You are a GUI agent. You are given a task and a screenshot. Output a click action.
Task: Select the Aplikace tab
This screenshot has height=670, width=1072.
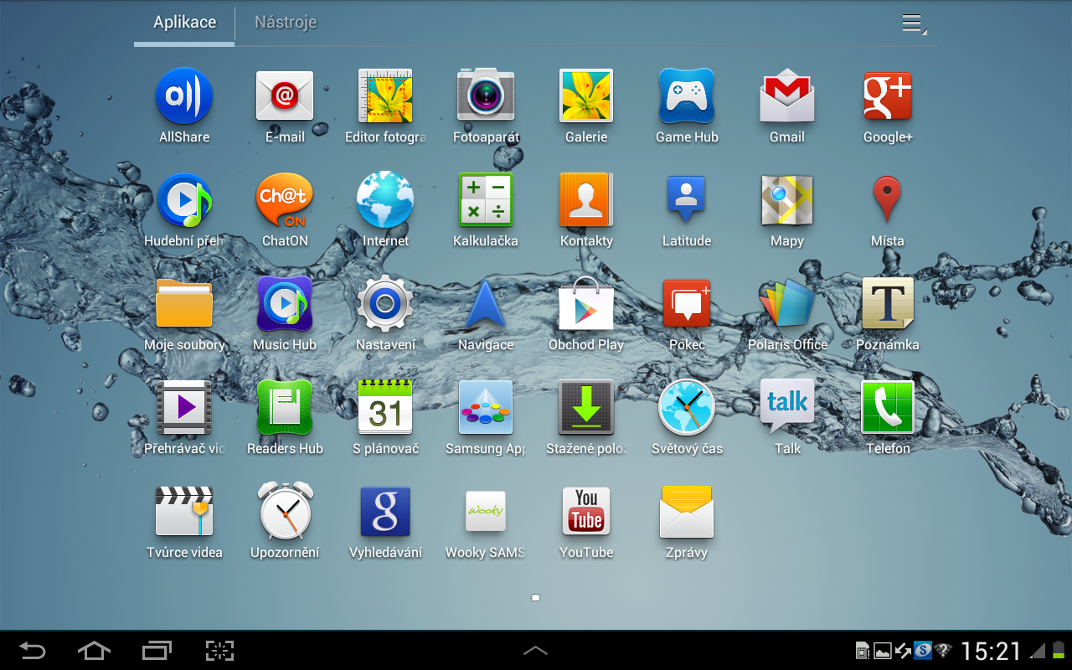pyautogui.click(x=183, y=23)
